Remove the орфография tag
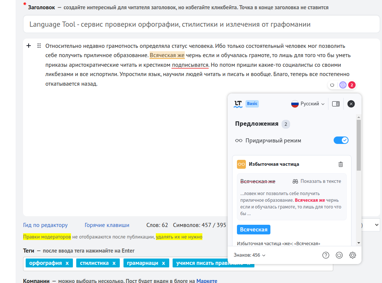This screenshot has height=283, width=382. (67, 263)
